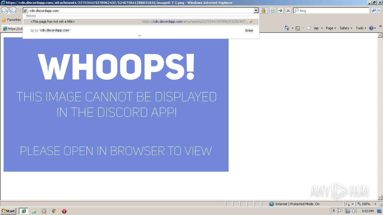
Task: Click the Discord 'Whoops' image
Action: pyautogui.click(x=116, y=105)
